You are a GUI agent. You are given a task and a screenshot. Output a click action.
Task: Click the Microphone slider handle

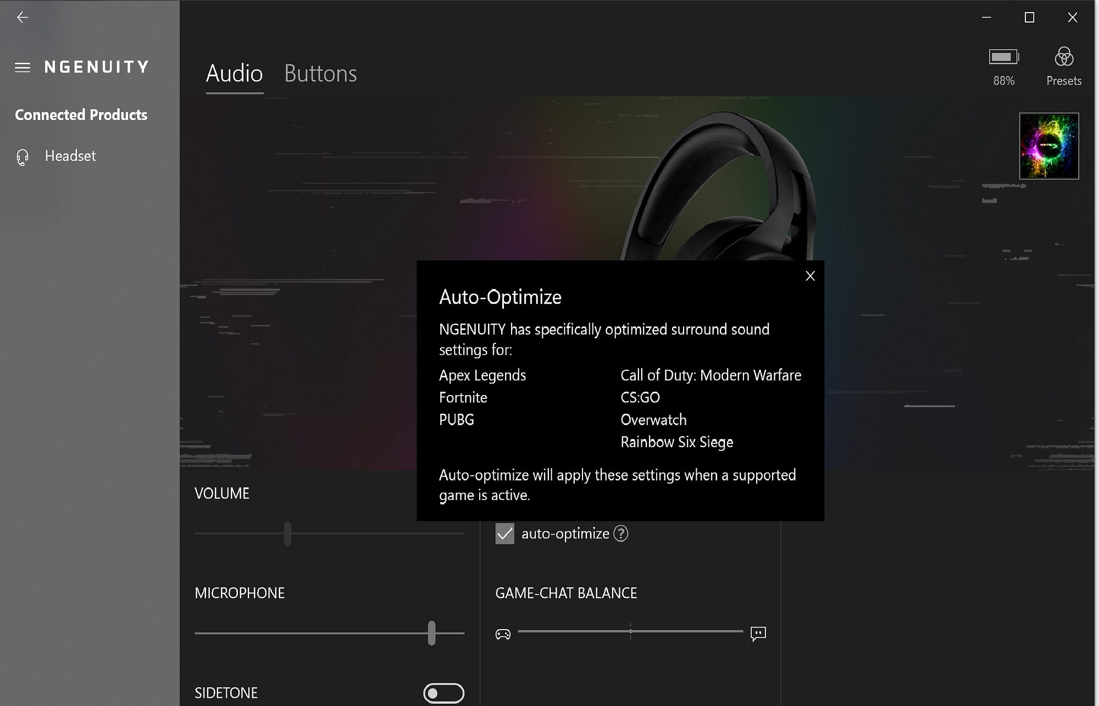pos(431,633)
